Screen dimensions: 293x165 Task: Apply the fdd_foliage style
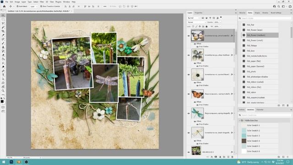tap(260, 45)
